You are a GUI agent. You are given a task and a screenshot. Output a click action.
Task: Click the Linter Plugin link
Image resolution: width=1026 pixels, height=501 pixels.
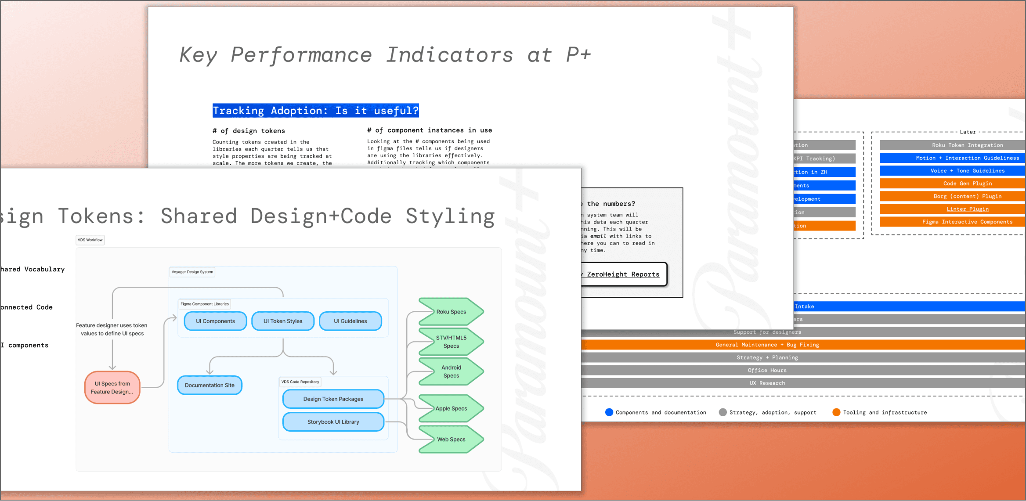click(x=967, y=209)
